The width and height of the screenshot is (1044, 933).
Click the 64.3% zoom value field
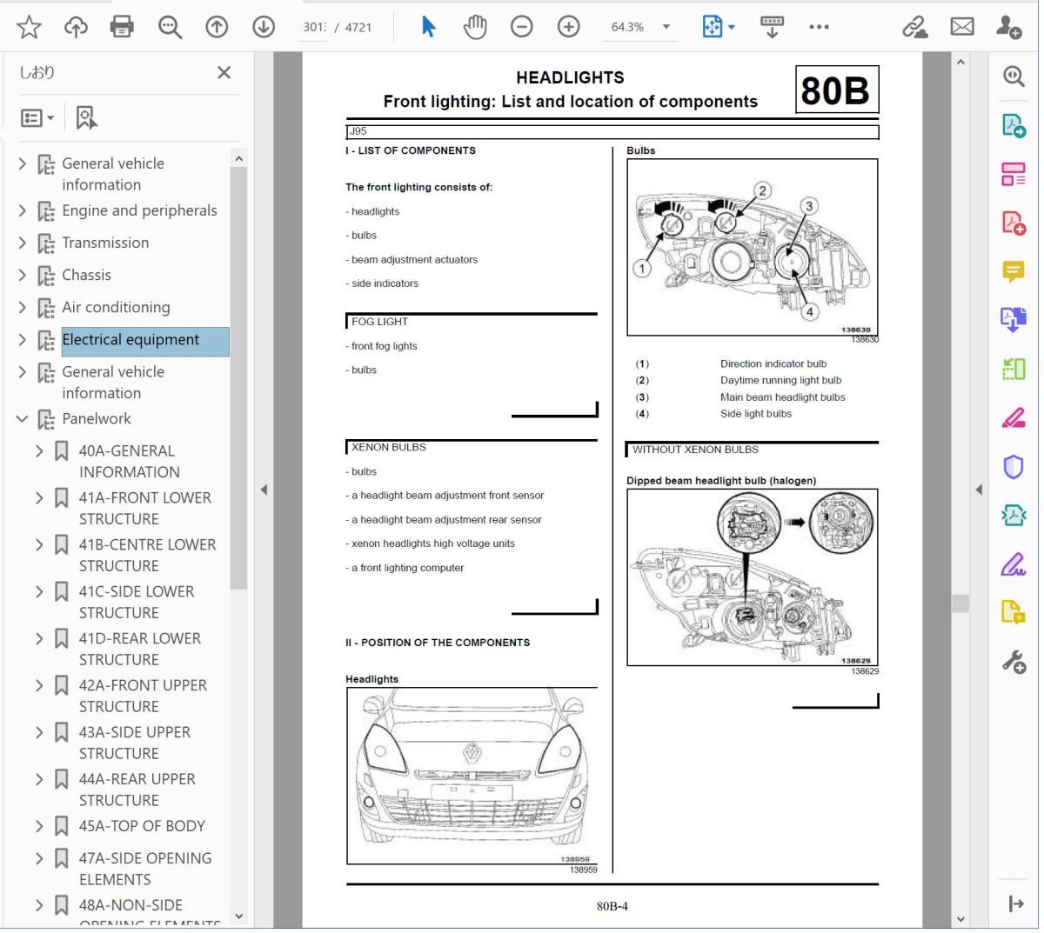pos(627,27)
